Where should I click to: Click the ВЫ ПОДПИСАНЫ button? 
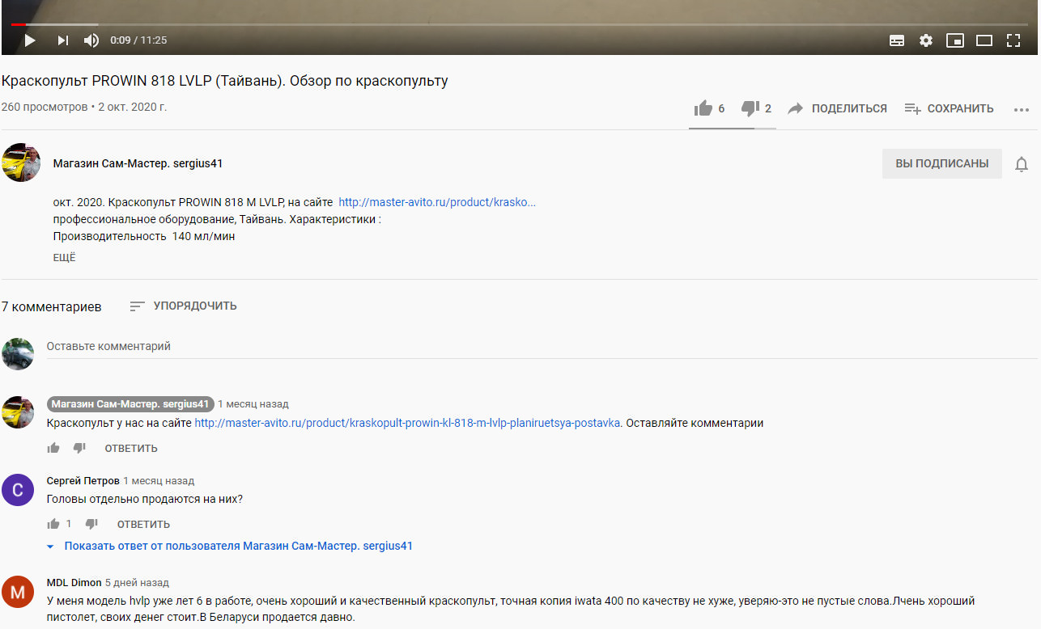[x=942, y=163]
